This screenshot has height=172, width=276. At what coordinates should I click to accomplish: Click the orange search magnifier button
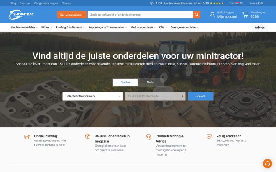[x=197, y=15]
